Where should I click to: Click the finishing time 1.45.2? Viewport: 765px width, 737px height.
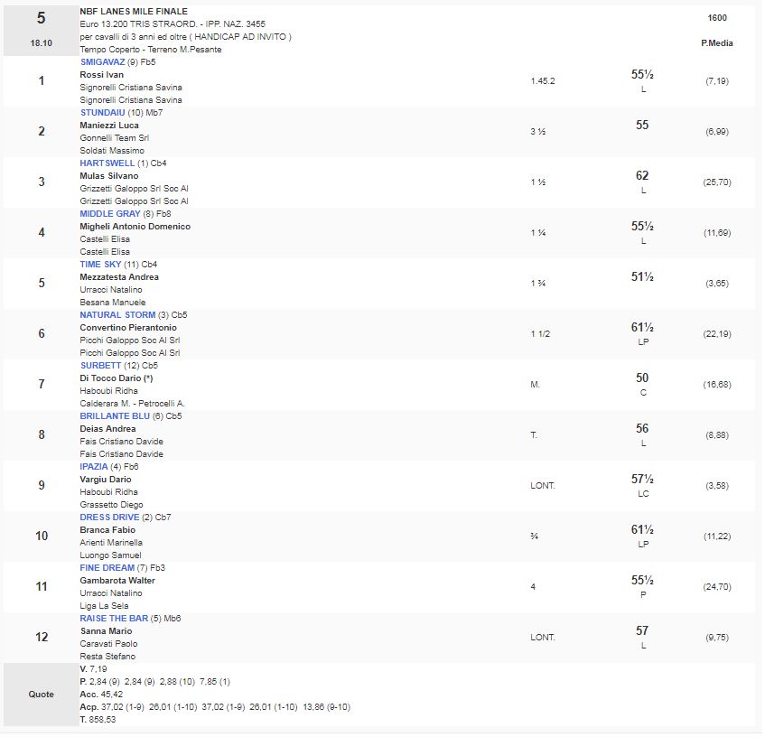[543, 80]
